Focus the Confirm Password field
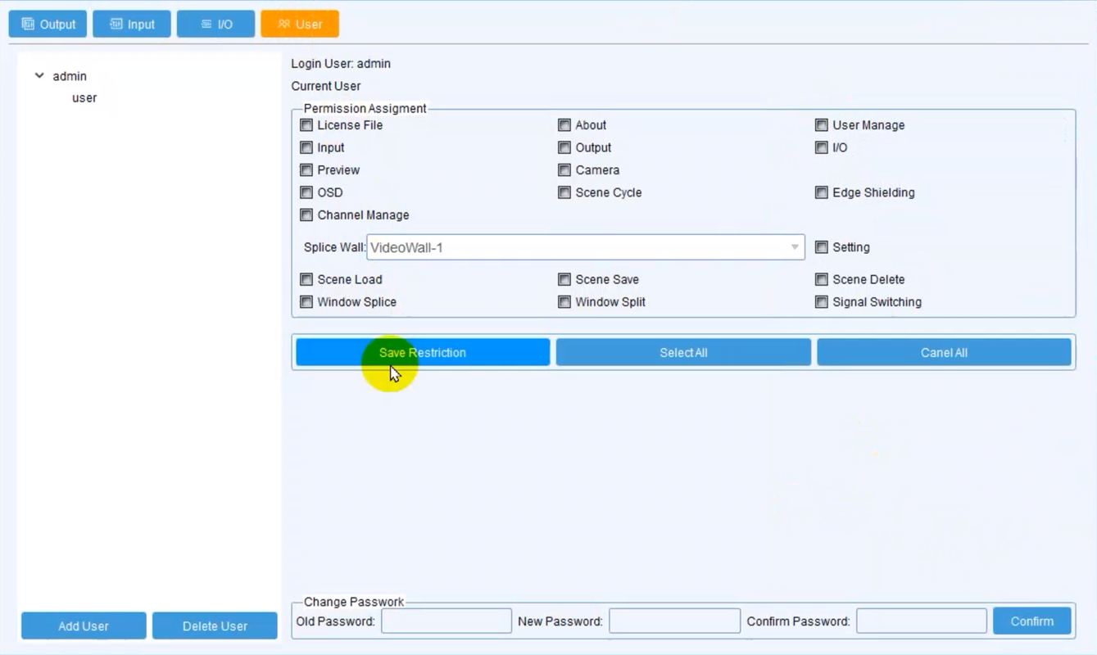 pos(922,621)
